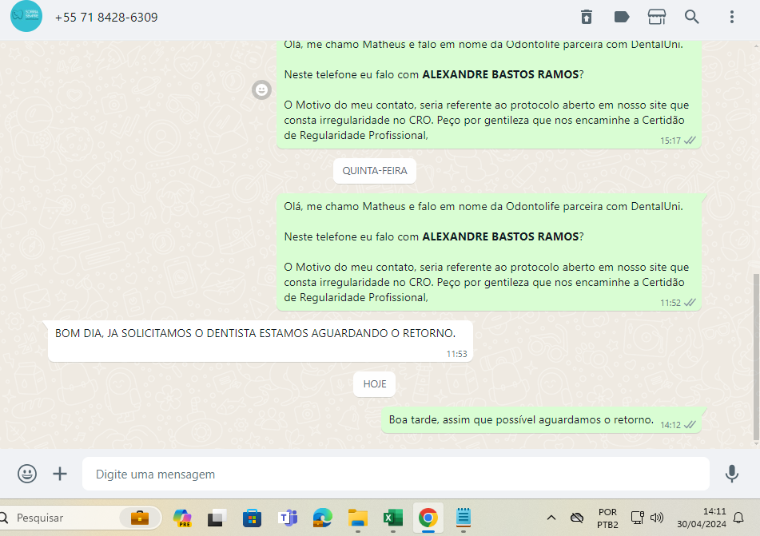
Task: Open Notepad from taskbar
Action: point(464,517)
